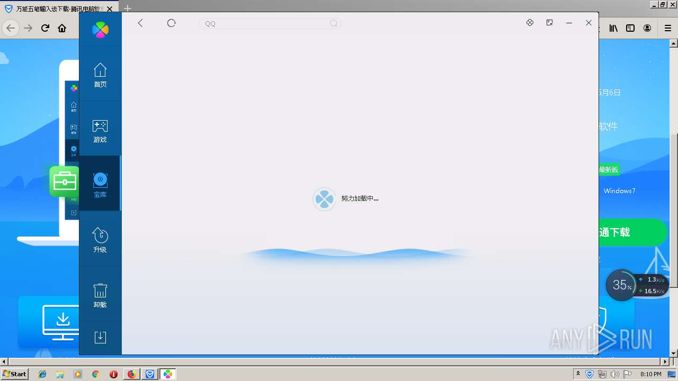Open the media player taskbar icon
This screenshot has width=678, height=381.
78,374
